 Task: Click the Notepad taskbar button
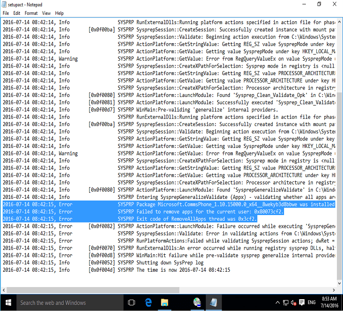[214, 303]
